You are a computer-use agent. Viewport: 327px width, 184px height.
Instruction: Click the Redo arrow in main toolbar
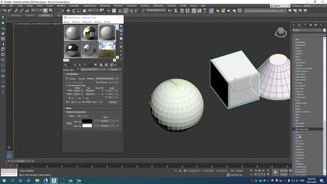click(x=10, y=11)
